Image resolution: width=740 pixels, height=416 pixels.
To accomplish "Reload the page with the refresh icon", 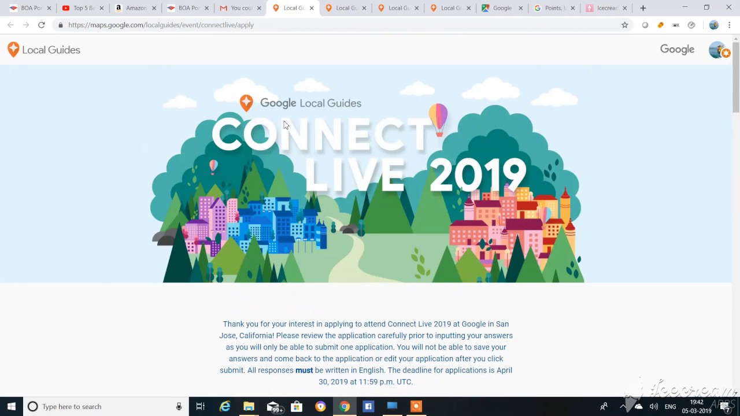I will (41, 25).
